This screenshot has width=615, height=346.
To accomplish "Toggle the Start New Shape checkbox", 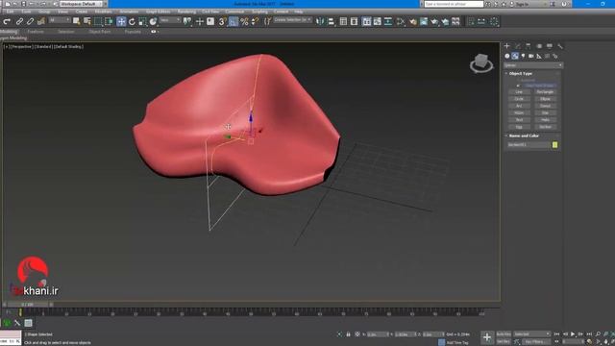I will click(x=519, y=86).
